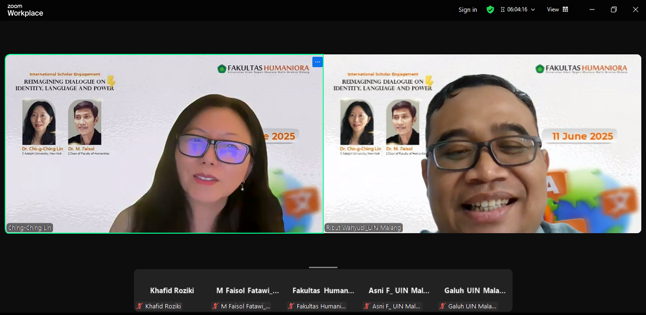
Task: Click Fakultas Humaniora's muted mic icon
Action: [291, 306]
